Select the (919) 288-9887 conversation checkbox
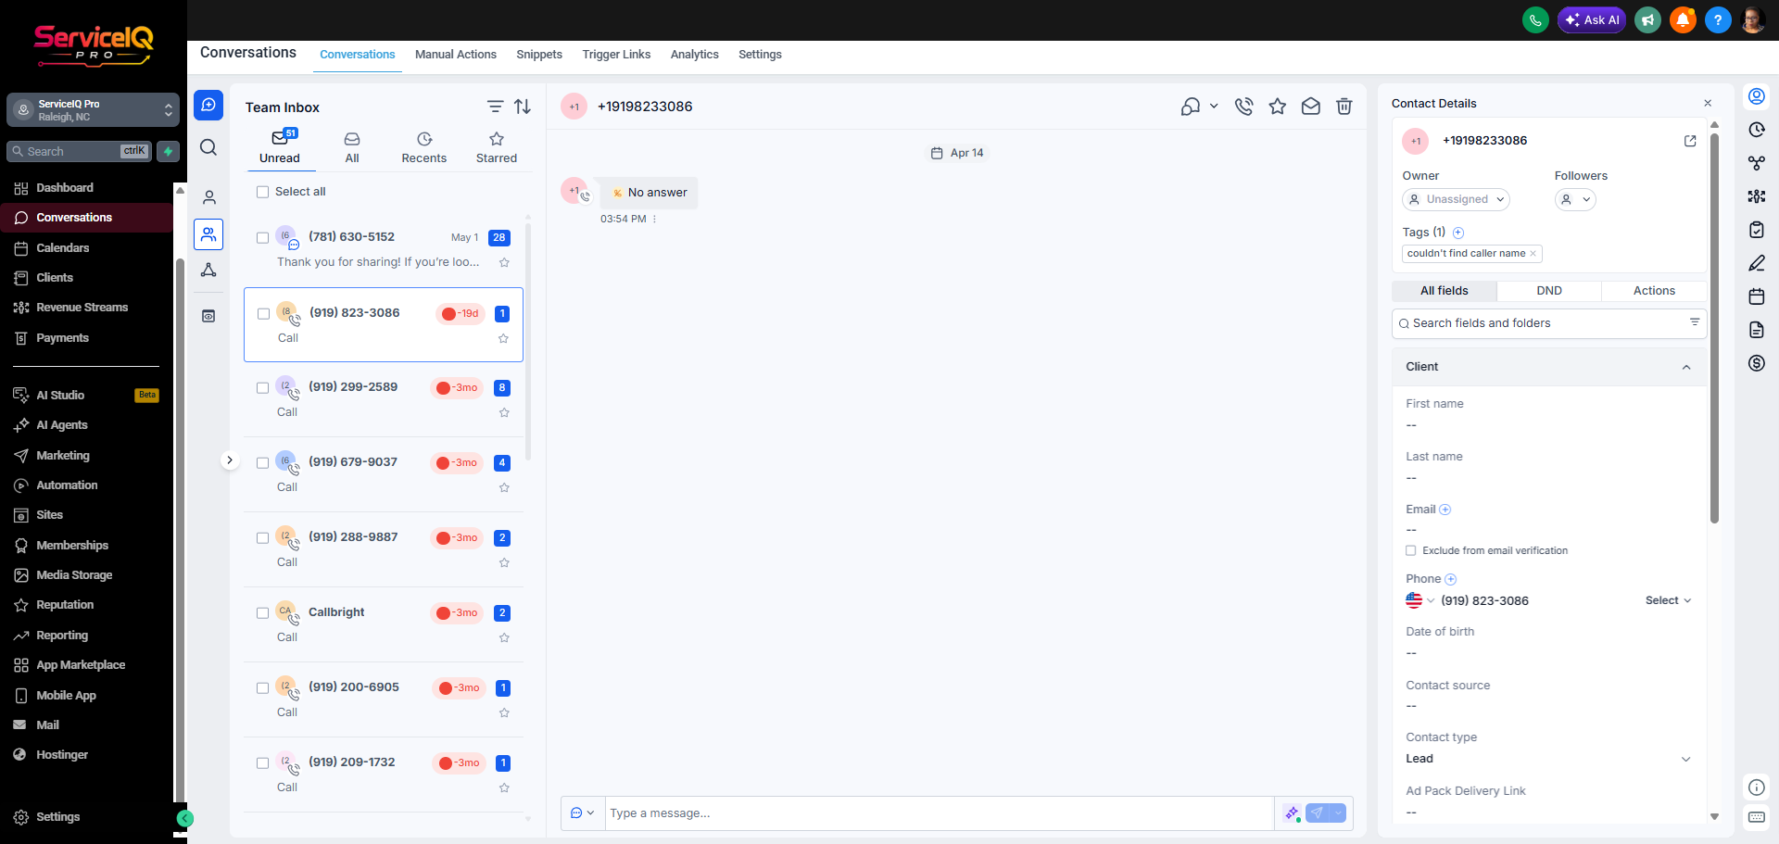This screenshot has width=1779, height=844. pos(262,538)
